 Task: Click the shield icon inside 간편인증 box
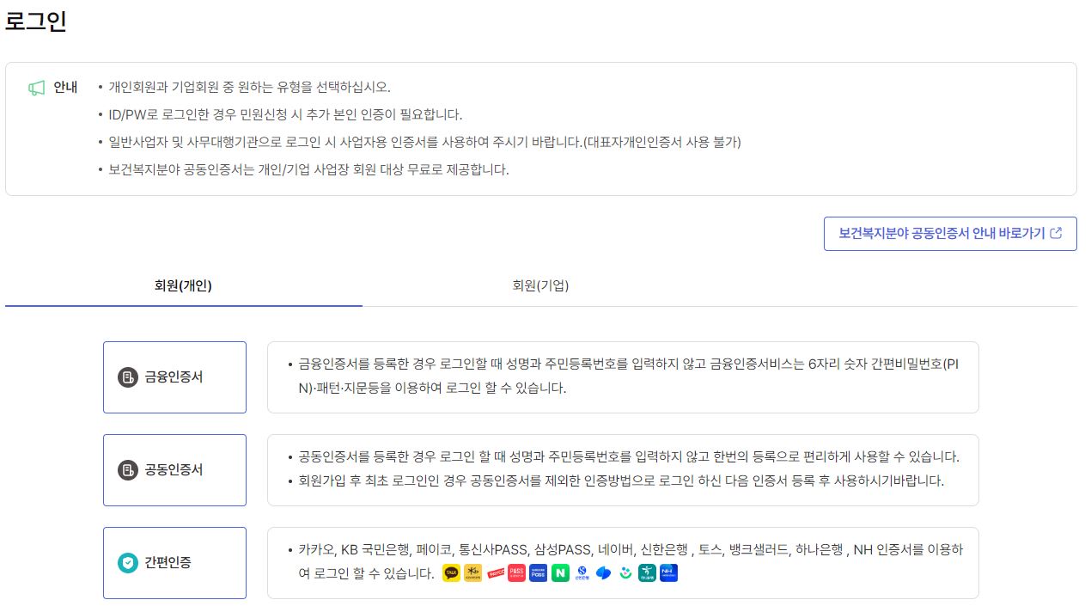129,562
